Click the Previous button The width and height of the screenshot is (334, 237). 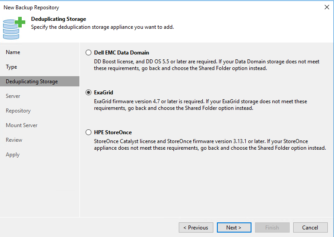196,228
